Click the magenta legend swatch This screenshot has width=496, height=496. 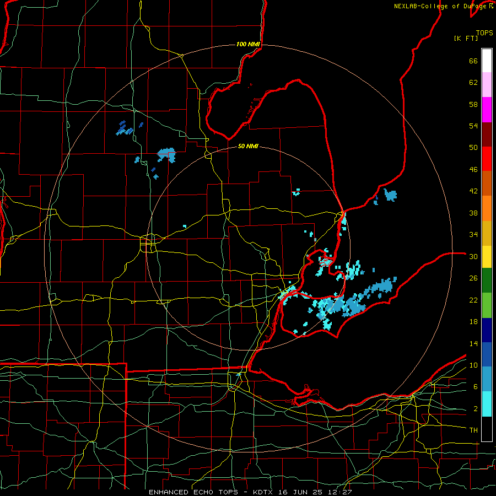pyautogui.click(x=487, y=110)
